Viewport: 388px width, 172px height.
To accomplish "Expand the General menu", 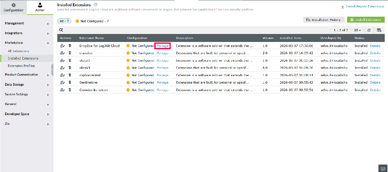I will click(27, 104).
